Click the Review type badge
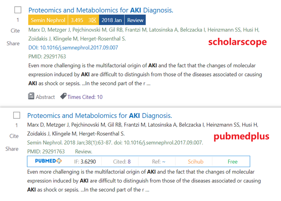The image size is (281, 201). (135, 20)
